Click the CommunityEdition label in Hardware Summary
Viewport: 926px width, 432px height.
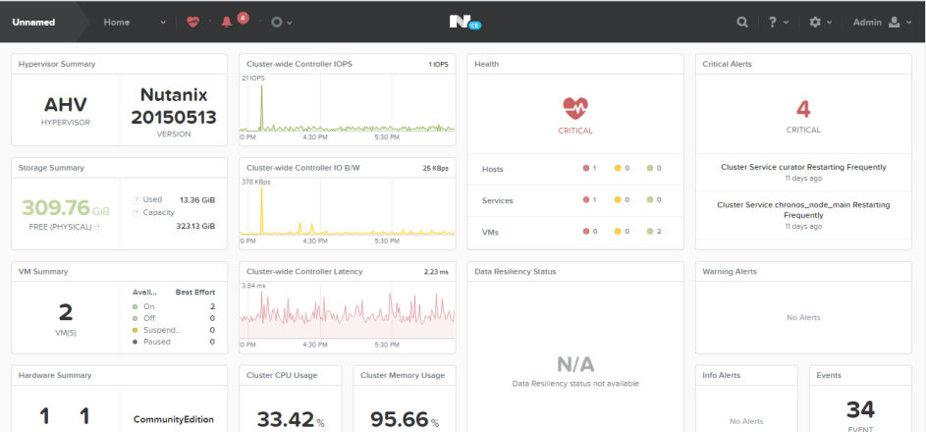coord(174,419)
